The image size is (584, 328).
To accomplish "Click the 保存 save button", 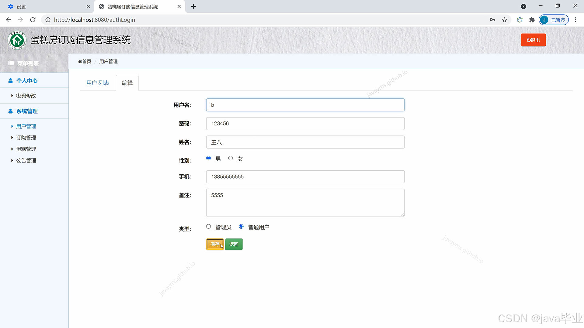I will point(215,244).
